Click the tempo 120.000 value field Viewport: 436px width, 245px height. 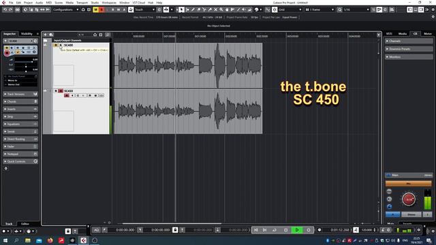367,230
